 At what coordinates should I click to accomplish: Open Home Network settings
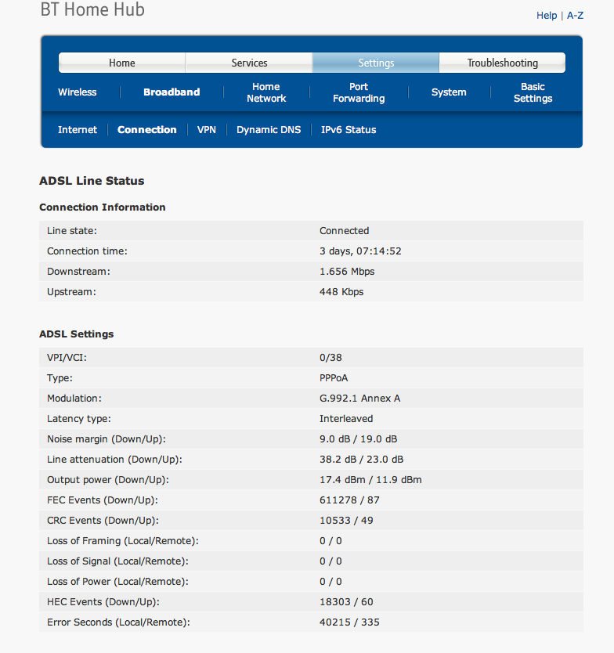(x=266, y=92)
